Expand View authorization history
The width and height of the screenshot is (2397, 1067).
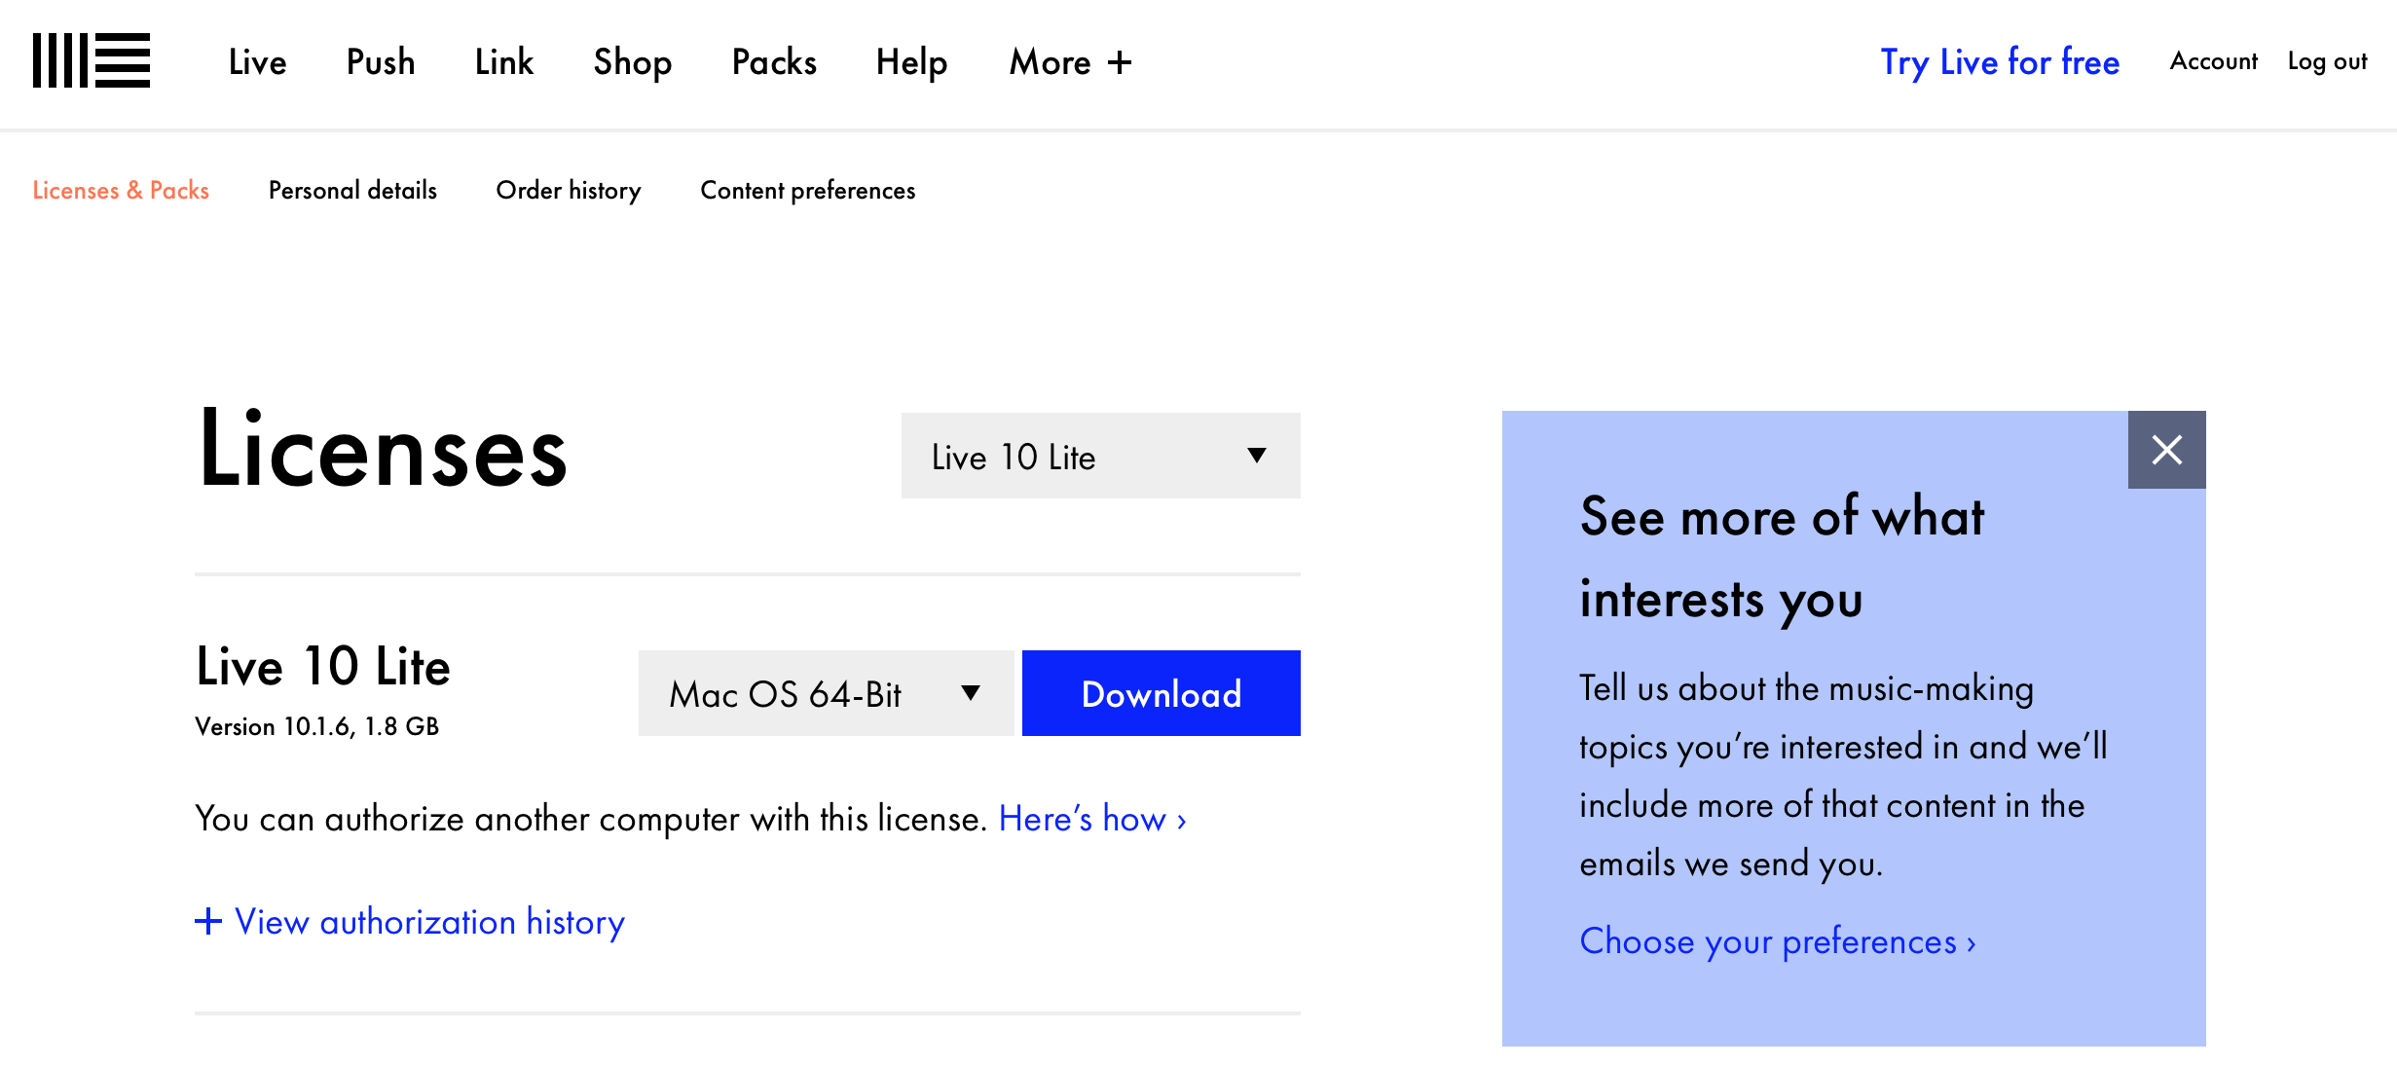pos(410,921)
